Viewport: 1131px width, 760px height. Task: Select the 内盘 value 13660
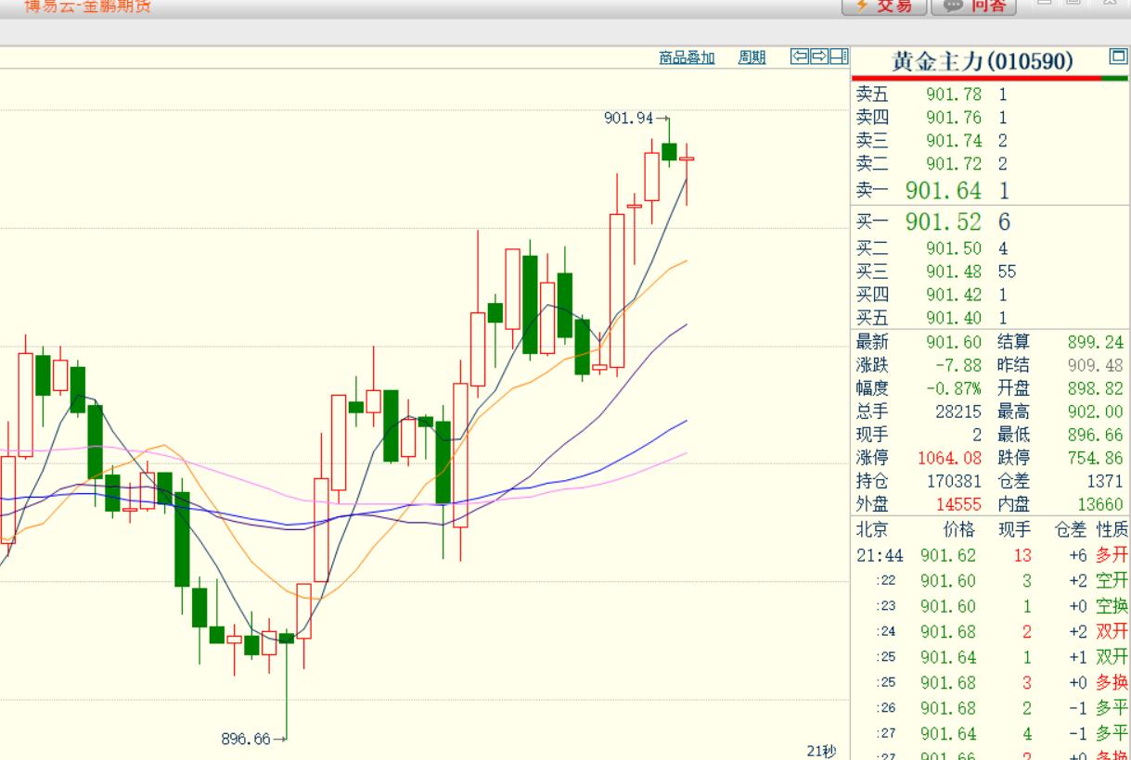click(1099, 504)
